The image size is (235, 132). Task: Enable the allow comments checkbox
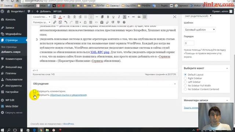click(35, 91)
